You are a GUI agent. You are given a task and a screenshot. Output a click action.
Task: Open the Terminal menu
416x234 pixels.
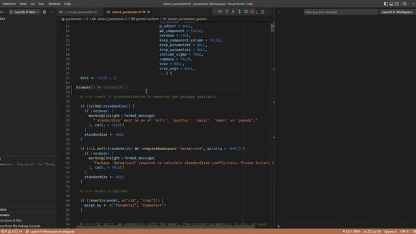coord(54,4)
